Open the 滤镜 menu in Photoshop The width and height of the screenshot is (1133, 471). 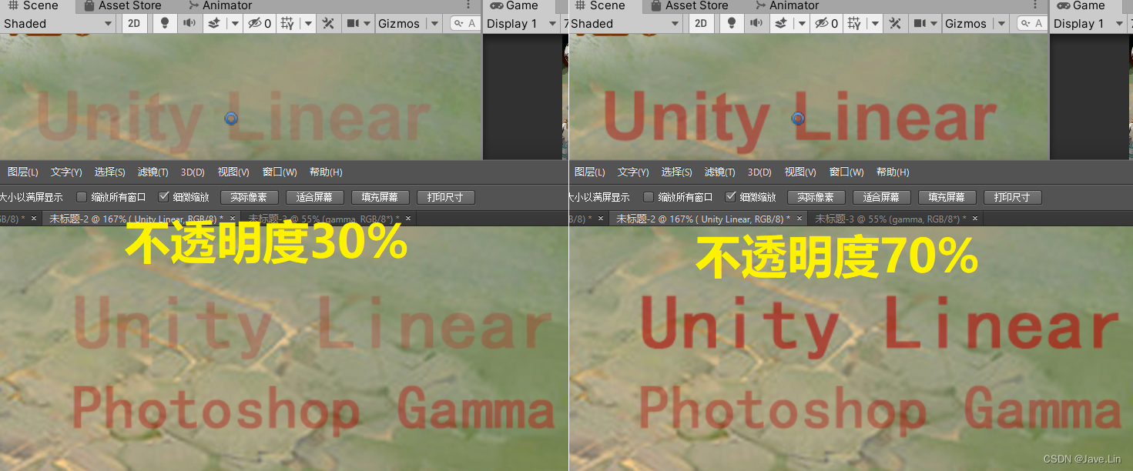tap(153, 172)
